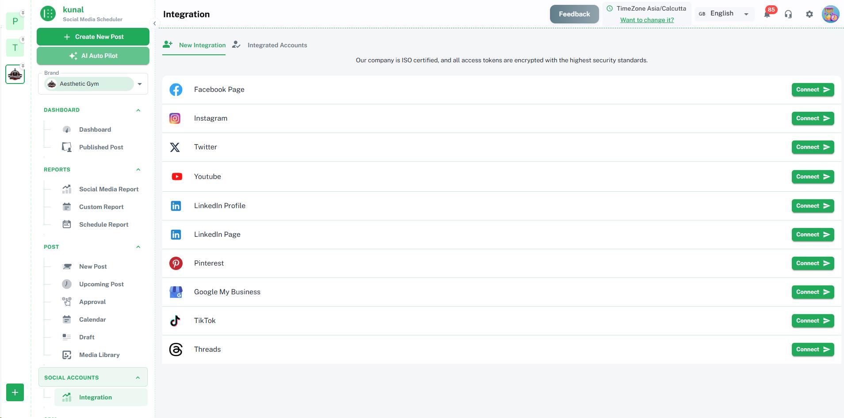Connect the Instagram account
The height and width of the screenshot is (418, 844).
(x=813, y=118)
